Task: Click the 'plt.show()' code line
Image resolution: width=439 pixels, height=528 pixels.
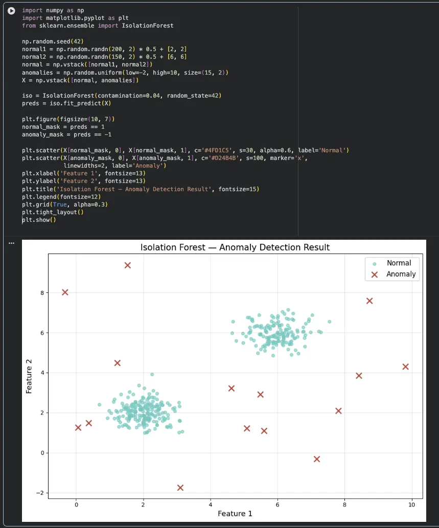Action: click(x=39, y=220)
